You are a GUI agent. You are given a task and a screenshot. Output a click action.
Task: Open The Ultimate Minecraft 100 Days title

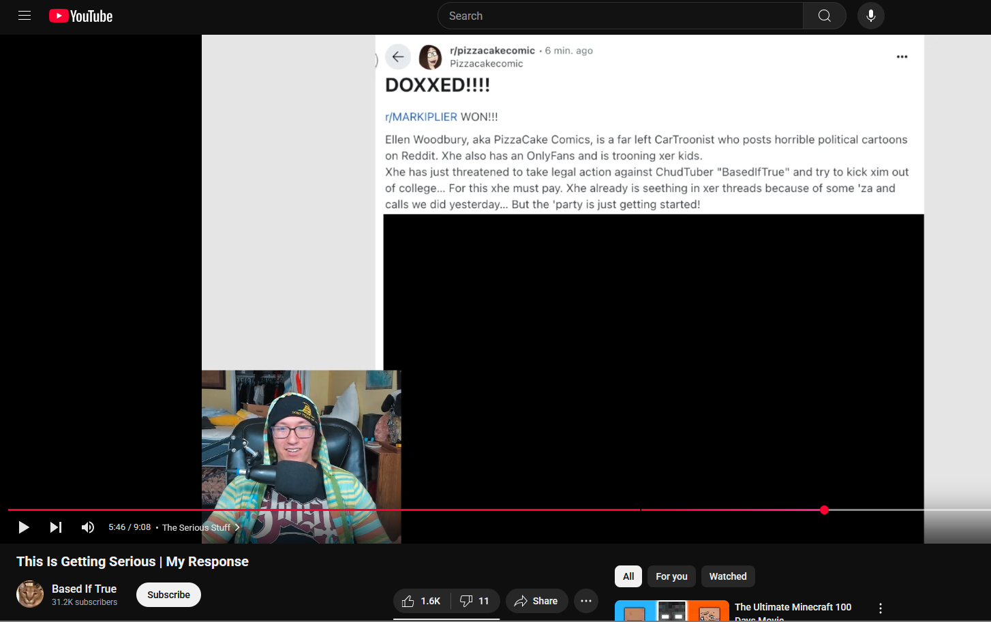point(793,611)
